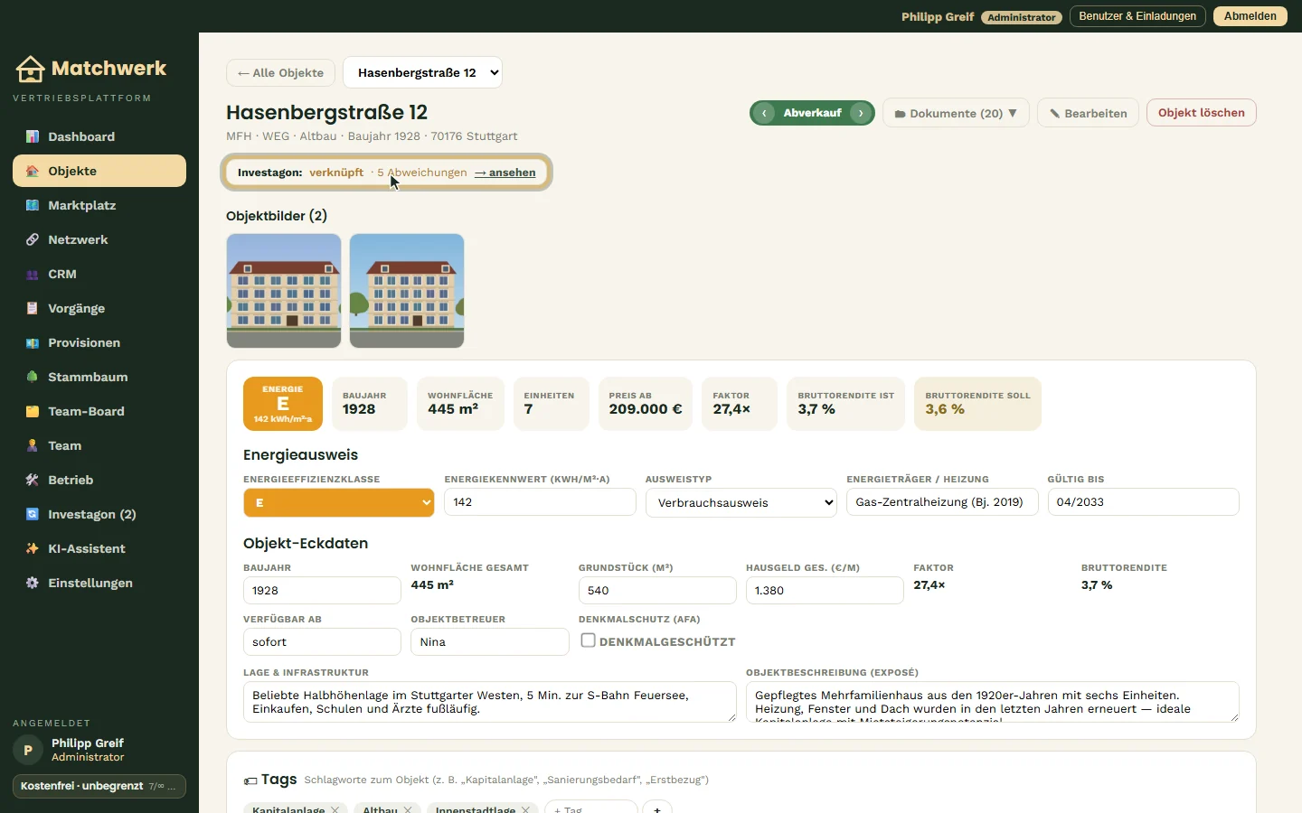Screen dimensions: 1302x813
Task: Click the Energiekennwert field showing 142
Action: pos(540,502)
